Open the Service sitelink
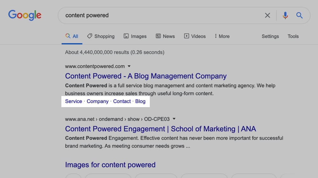 73,101
